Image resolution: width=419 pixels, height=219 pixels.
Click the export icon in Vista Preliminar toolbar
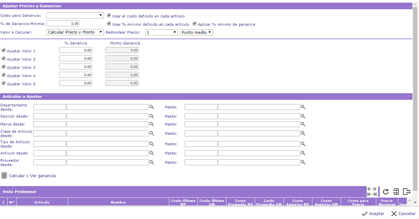407,192
